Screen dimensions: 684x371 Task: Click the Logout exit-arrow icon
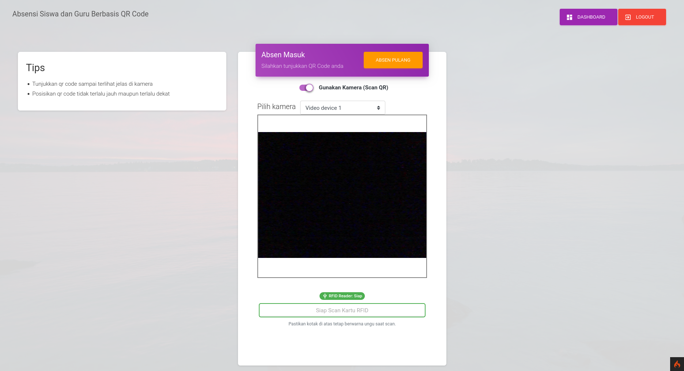point(628,17)
